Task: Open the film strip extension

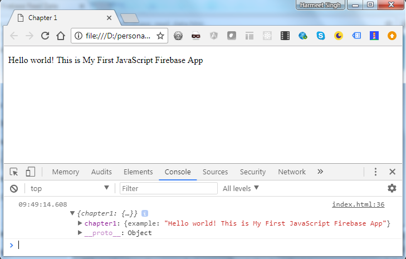Action: coord(285,36)
